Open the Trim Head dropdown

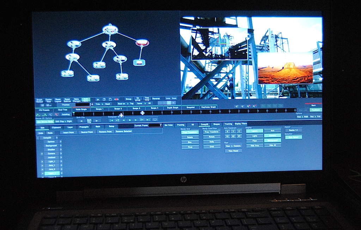(103, 104)
